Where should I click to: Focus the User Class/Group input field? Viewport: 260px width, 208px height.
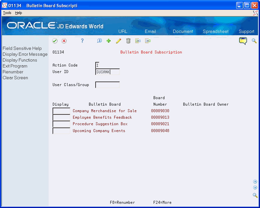tap(107, 85)
